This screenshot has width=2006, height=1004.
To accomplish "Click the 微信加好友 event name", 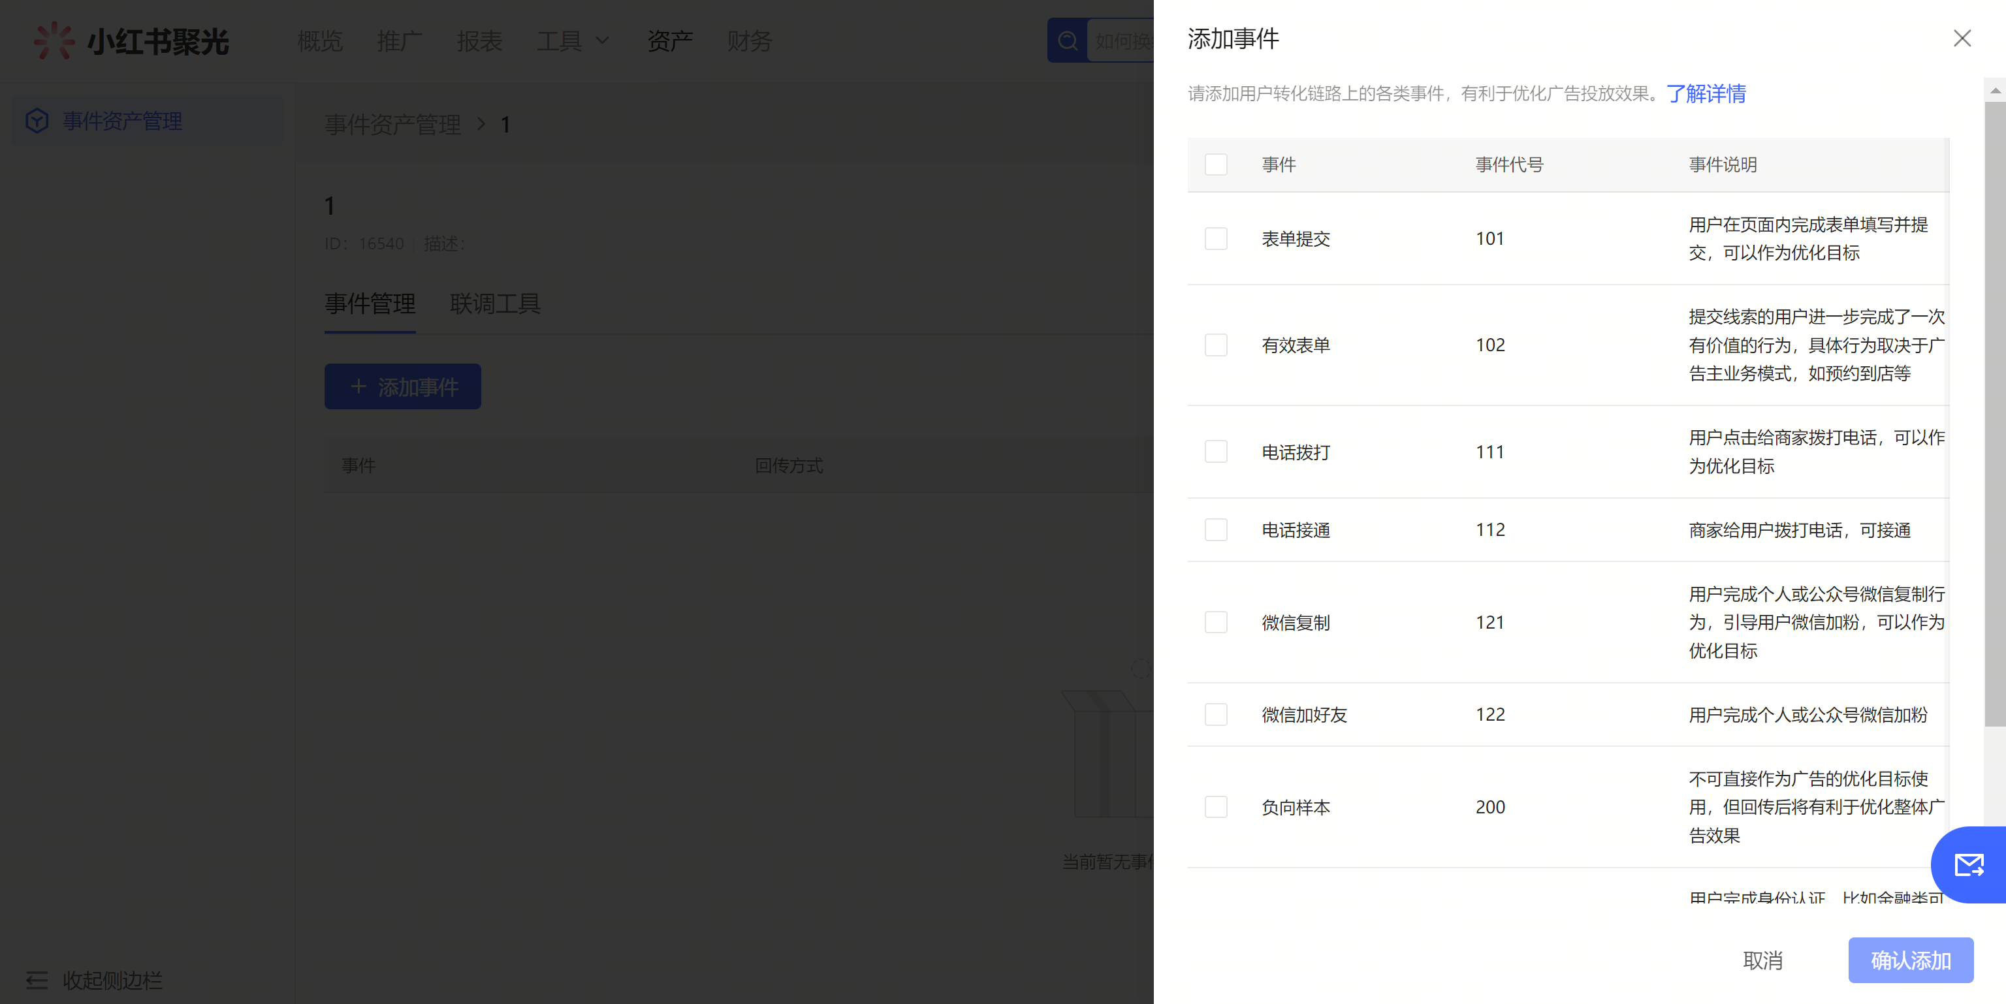I will pos(1305,714).
